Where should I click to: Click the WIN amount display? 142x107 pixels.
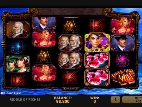[95, 100]
